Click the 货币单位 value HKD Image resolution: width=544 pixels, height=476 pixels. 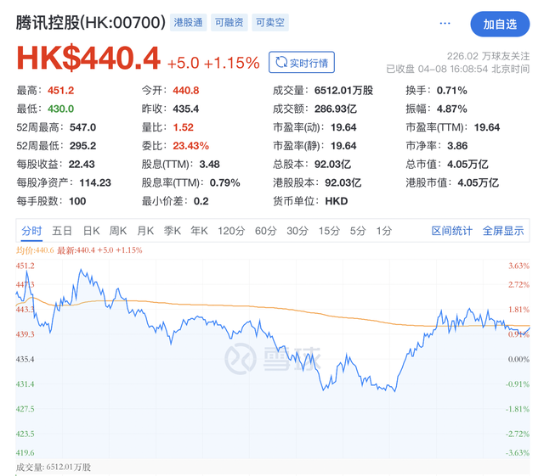337,201
